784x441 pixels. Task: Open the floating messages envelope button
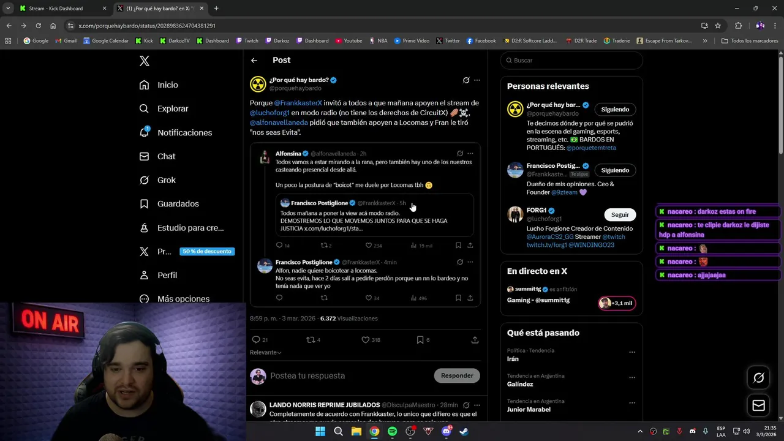758,405
